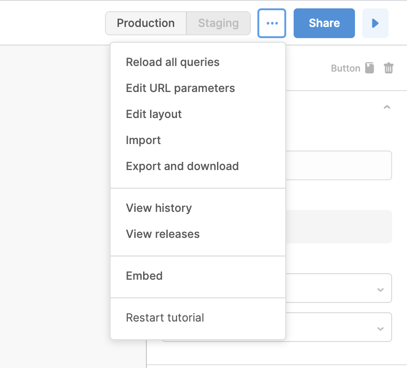Click the gray filled field in the inspector

click(x=339, y=227)
